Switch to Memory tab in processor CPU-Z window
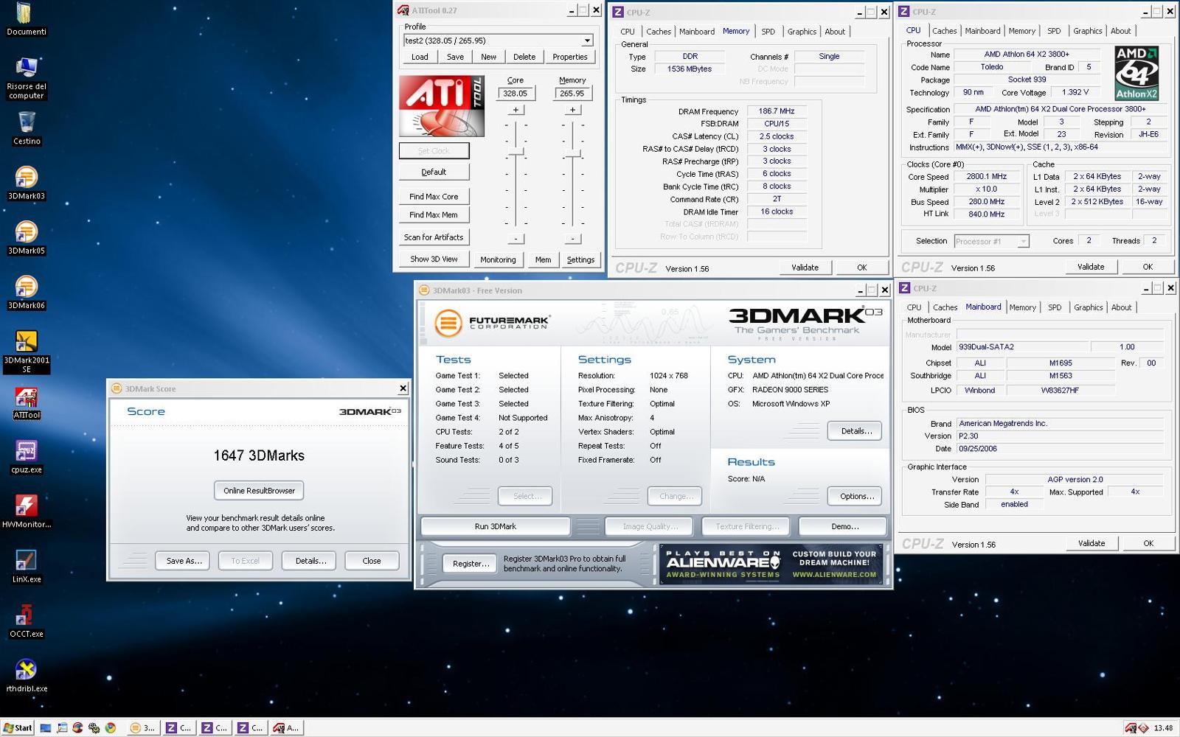This screenshot has width=1180, height=737. coord(1021,31)
